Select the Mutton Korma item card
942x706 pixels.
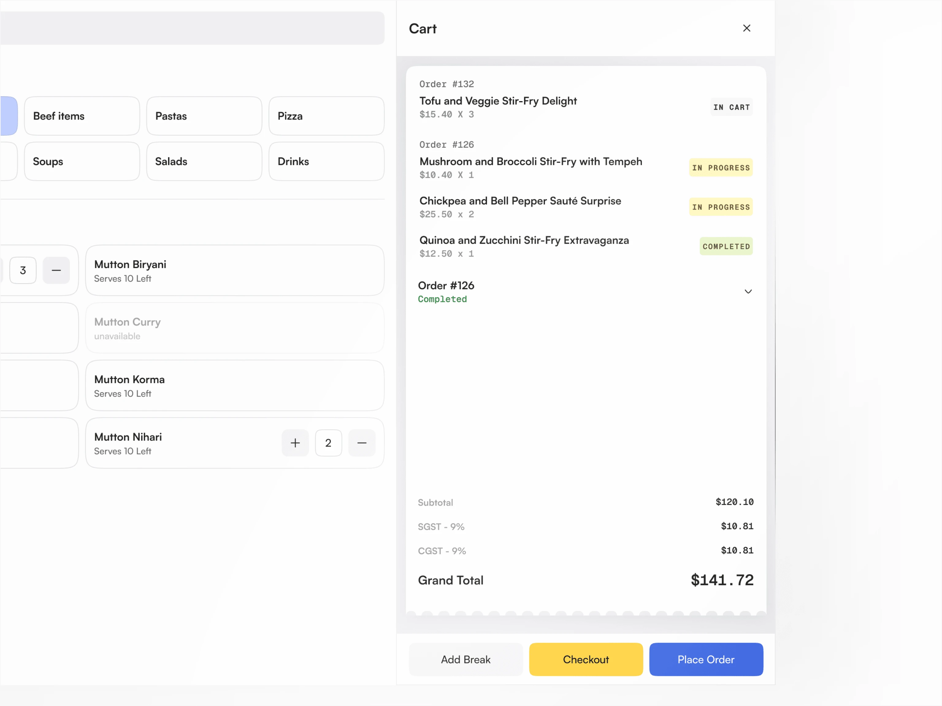coord(235,385)
